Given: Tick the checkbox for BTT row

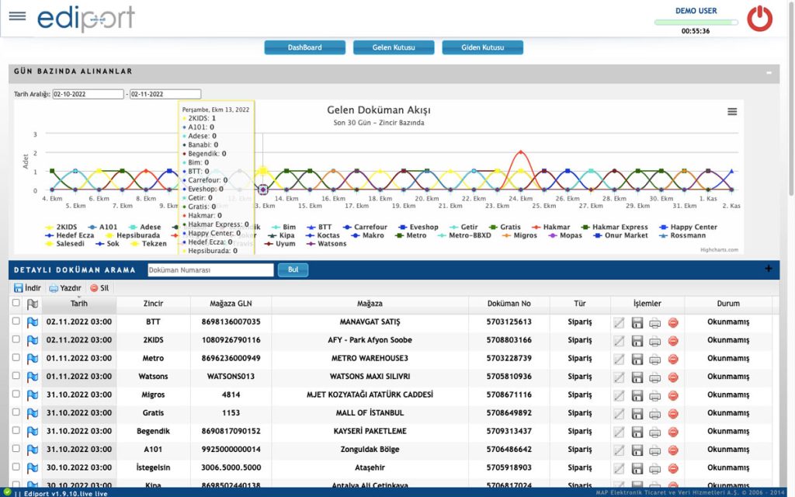Looking at the screenshot, I should coord(16,321).
